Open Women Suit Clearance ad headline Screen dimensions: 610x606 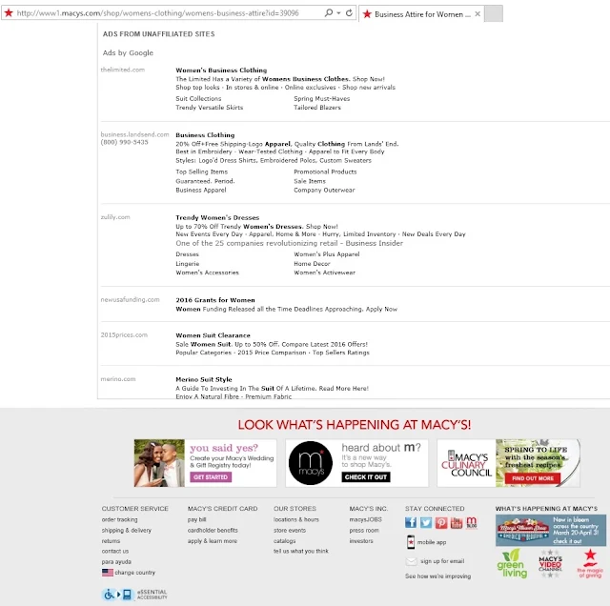point(213,335)
